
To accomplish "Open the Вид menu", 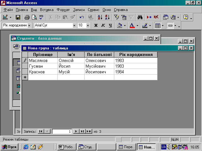I will [34, 10].
